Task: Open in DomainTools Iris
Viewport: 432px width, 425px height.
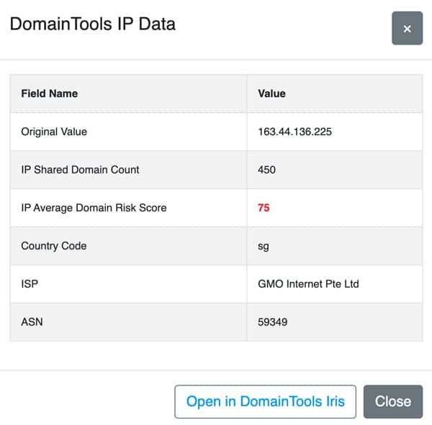Action: [265, 401]
